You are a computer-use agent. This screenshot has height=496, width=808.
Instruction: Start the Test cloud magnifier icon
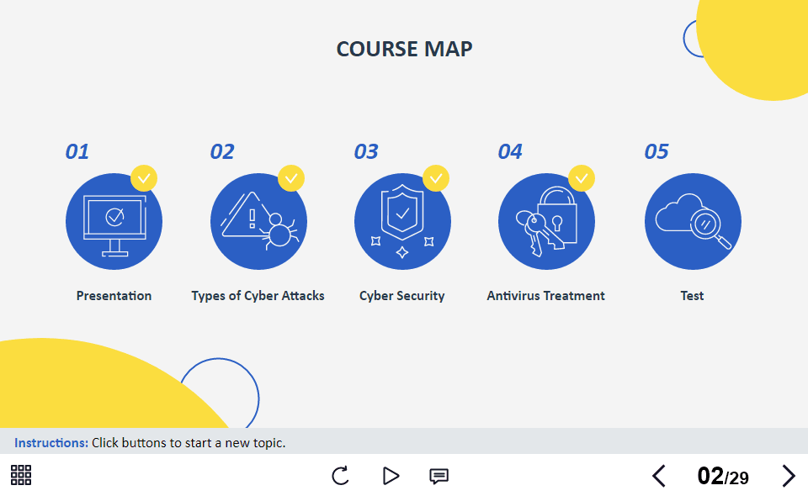coord(693,222)
